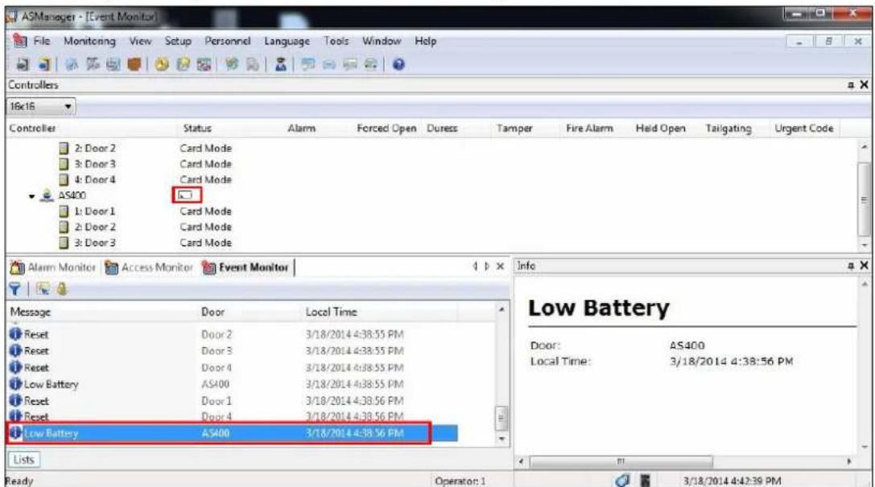
Task: Open the Setup menu
Action: click(x=178, y=41)
